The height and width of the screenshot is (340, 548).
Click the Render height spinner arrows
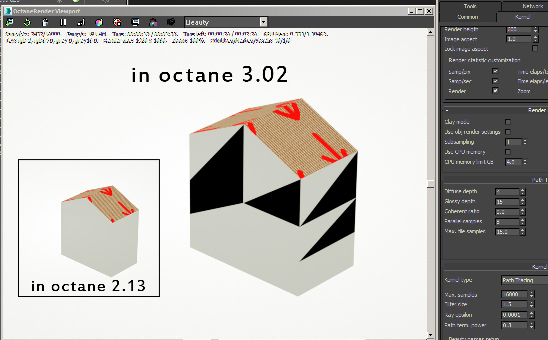pos(536,30)
